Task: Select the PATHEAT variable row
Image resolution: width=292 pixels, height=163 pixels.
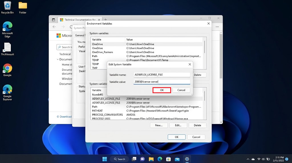Action: click(x=147, y=111)
